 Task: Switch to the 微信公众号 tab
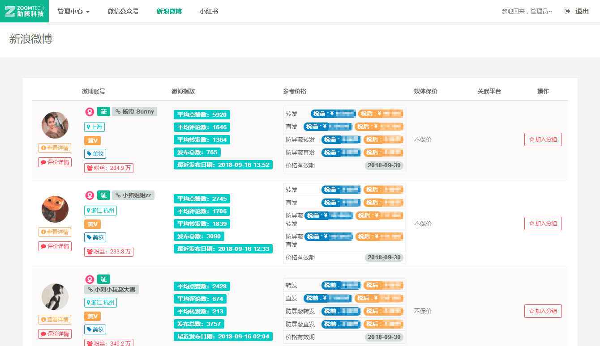(x=123, y=12)
